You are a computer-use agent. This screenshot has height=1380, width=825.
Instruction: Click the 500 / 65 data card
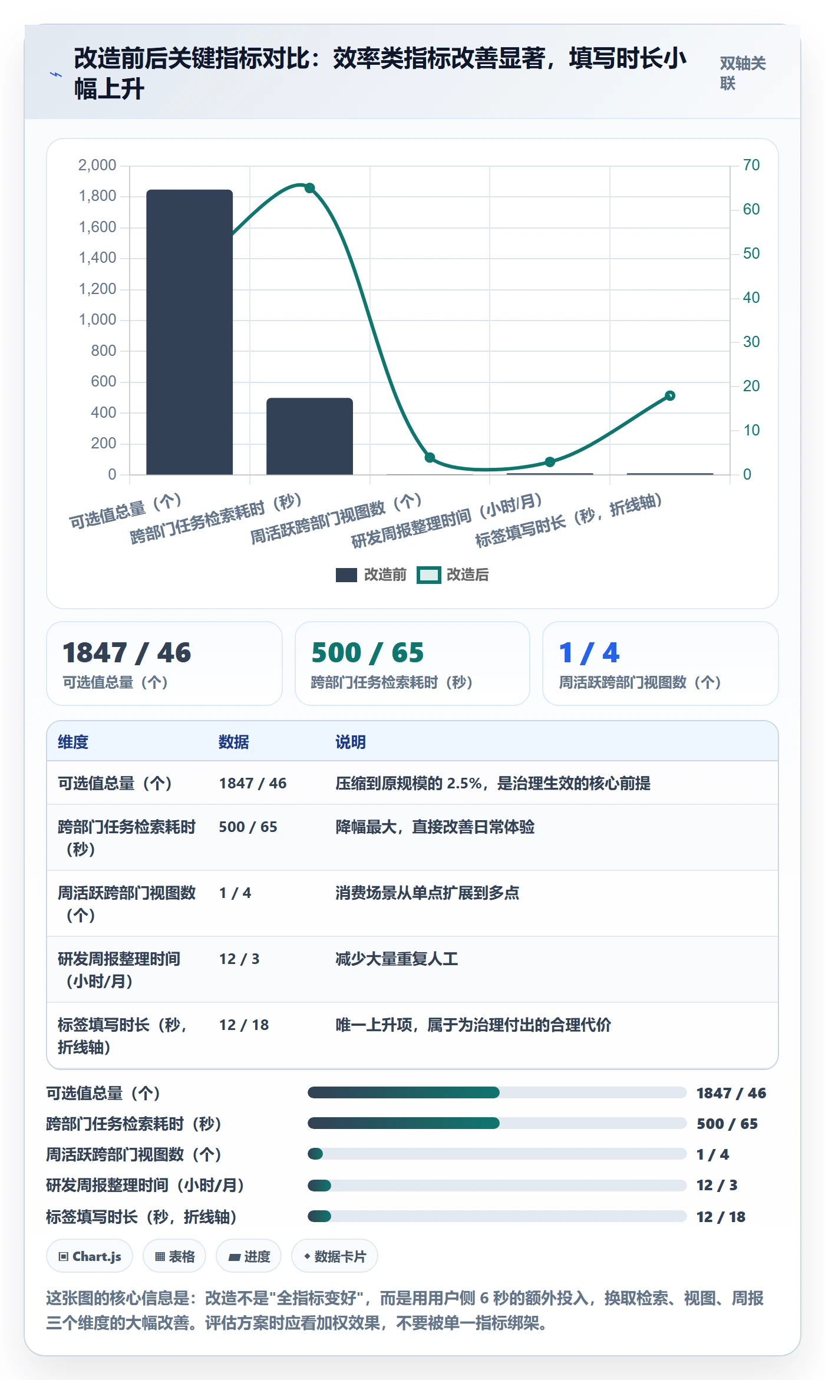(412, 663)
